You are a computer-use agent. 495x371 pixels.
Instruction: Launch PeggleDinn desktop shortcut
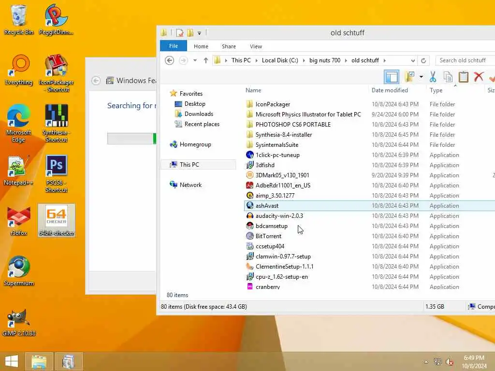tap(56, 19)
